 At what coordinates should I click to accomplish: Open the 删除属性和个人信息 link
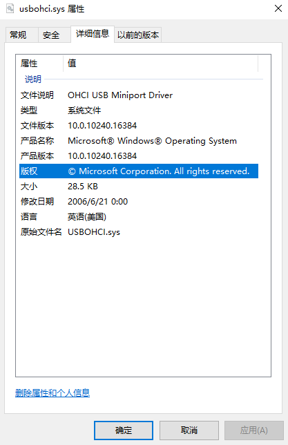52,393
